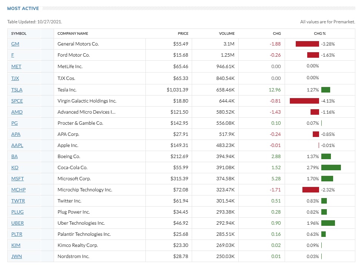The width and height of the screenshot is (362, 268).
Task: Open the TWTR ticker link
Action: [18, 201]
